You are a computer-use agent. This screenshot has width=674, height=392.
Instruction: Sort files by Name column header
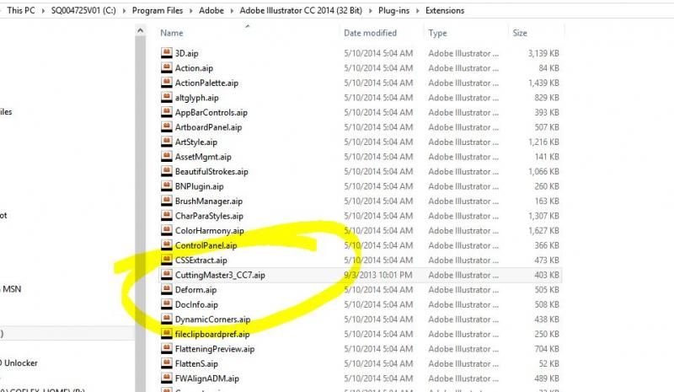172,33
